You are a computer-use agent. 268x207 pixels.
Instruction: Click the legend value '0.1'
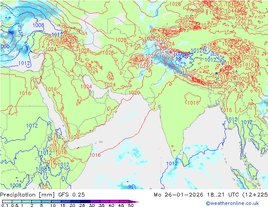5,205
